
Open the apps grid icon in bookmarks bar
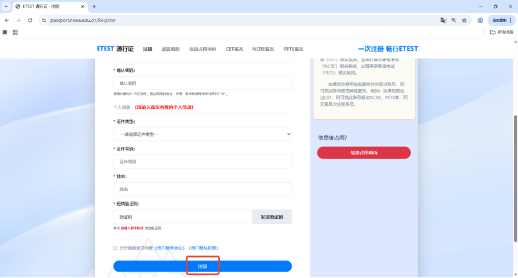15,32
